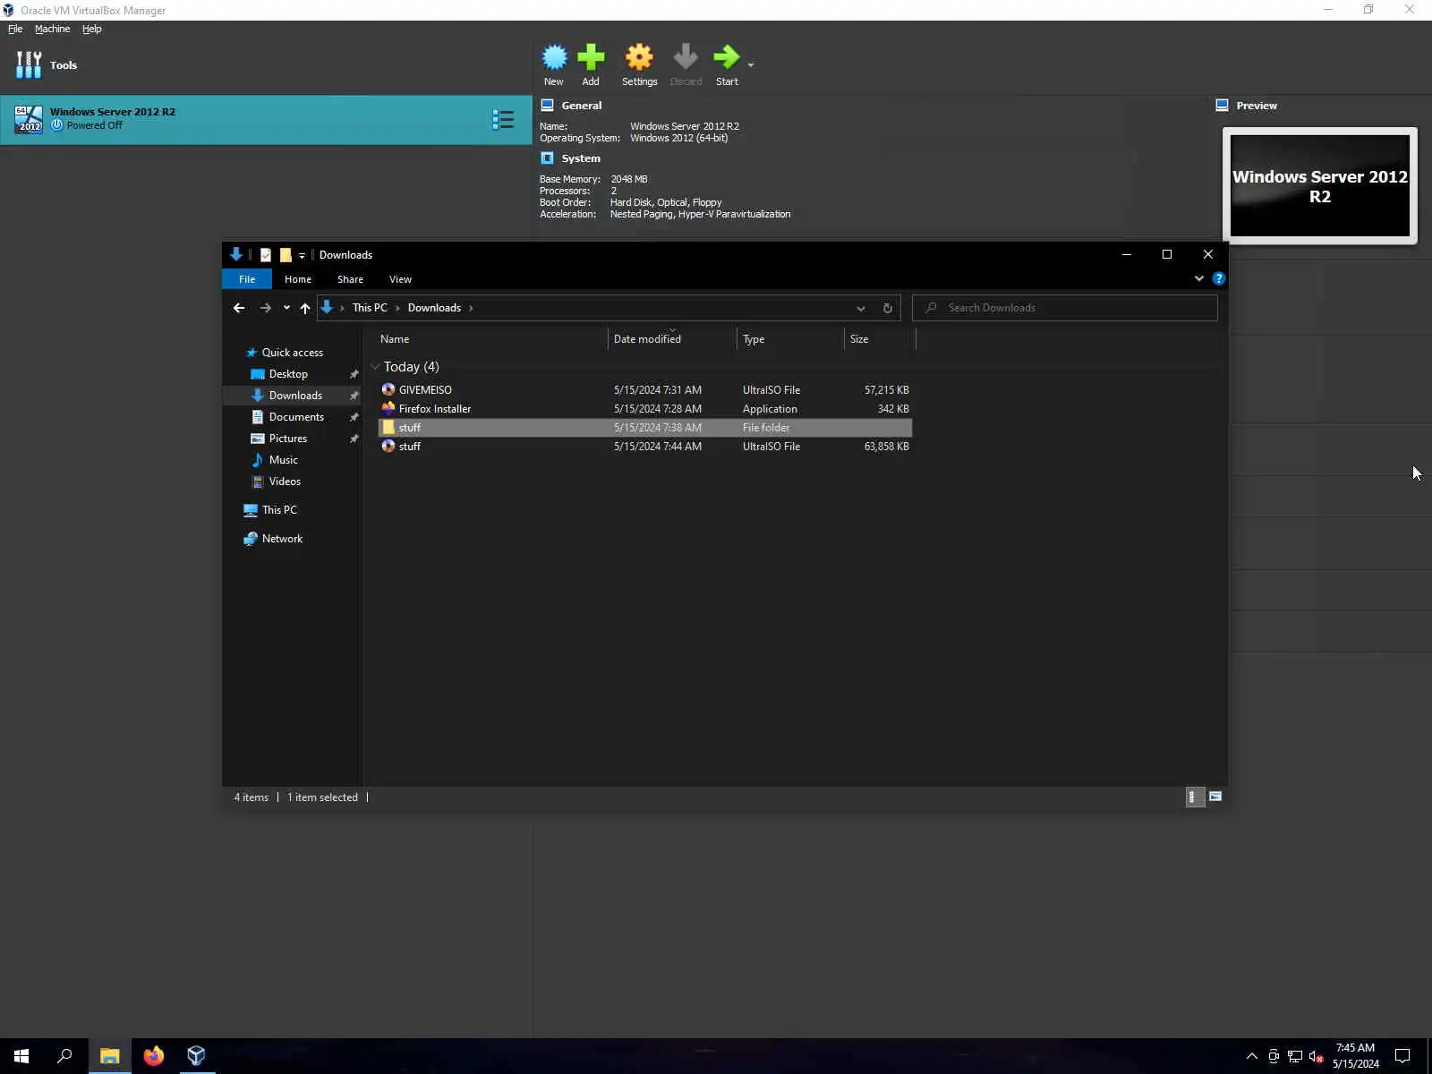Open Quick access in navigation pane
The image size is (1432, 1074).
tap(292, 353)
